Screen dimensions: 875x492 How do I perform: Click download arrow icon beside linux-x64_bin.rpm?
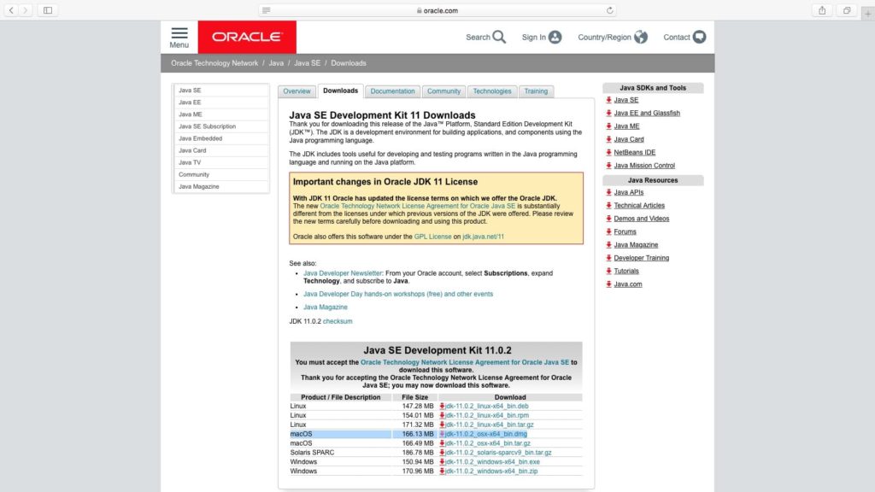442,415
